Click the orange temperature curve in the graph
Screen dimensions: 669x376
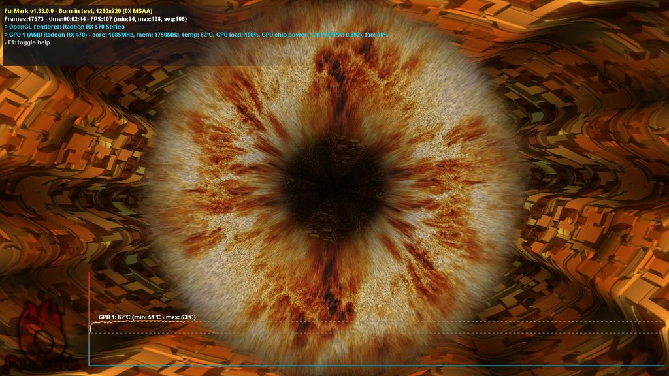click(137, 322)
